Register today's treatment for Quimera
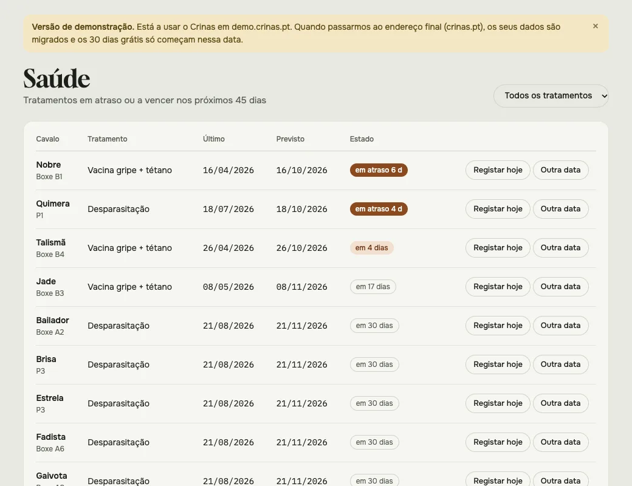This screenshot has height=486, width=632. (498, 209)
